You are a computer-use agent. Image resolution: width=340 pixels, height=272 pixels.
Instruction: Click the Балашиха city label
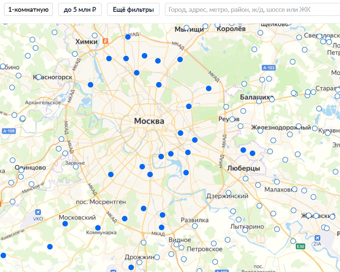(257, 97)
